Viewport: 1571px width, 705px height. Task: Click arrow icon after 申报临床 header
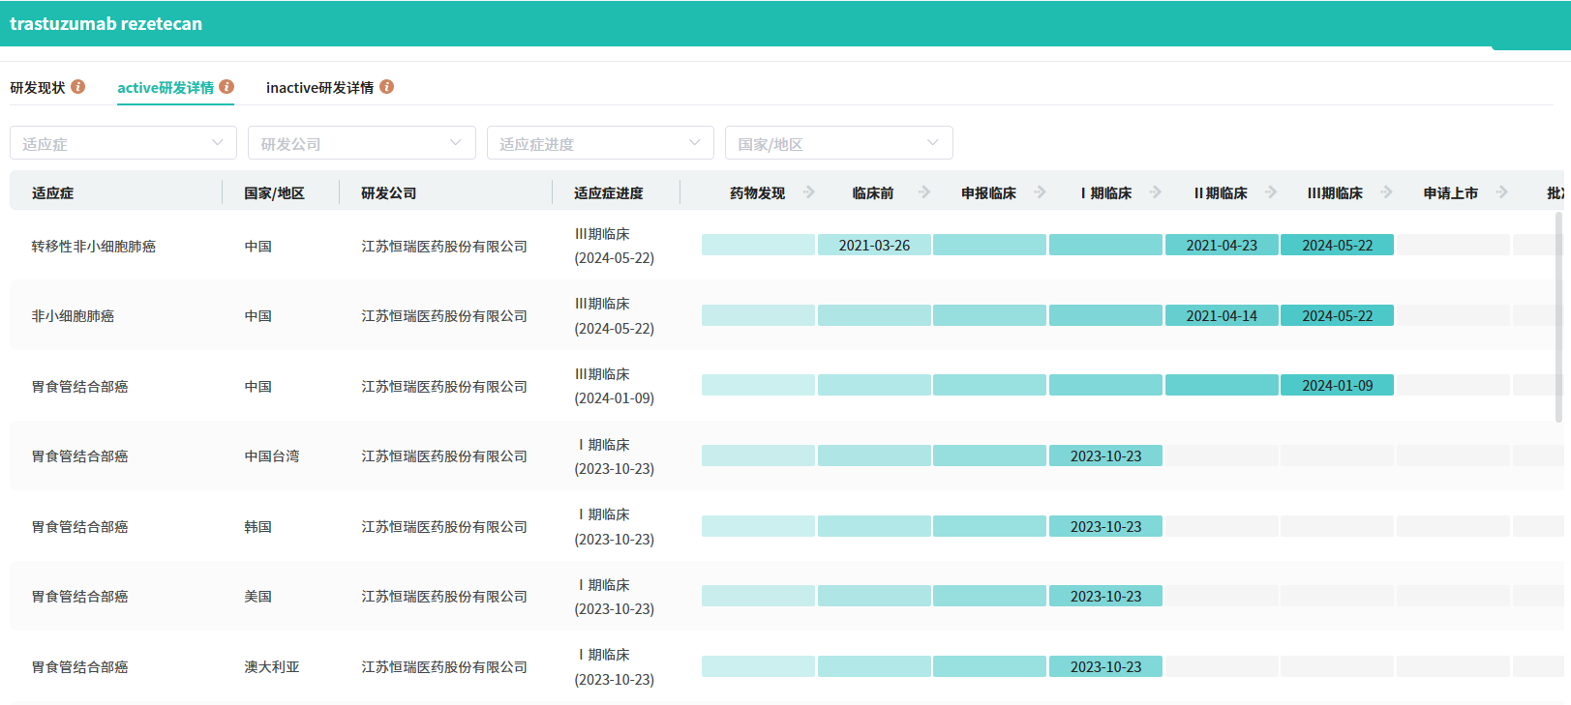click(x=1040, y=192)
